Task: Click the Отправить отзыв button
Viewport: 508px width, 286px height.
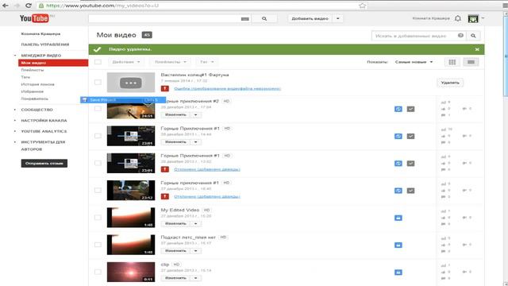Action: point(44,164)
